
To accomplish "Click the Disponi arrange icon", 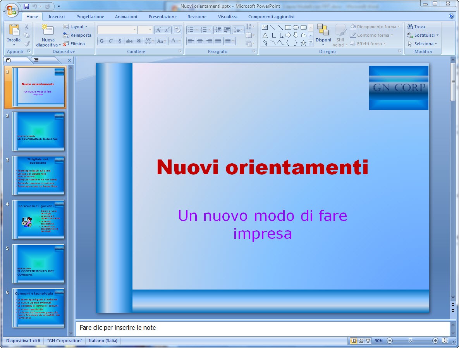I will click(x=323, y=30).
